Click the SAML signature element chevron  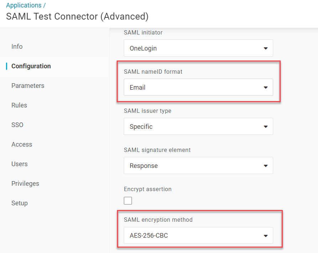[265, 165]
